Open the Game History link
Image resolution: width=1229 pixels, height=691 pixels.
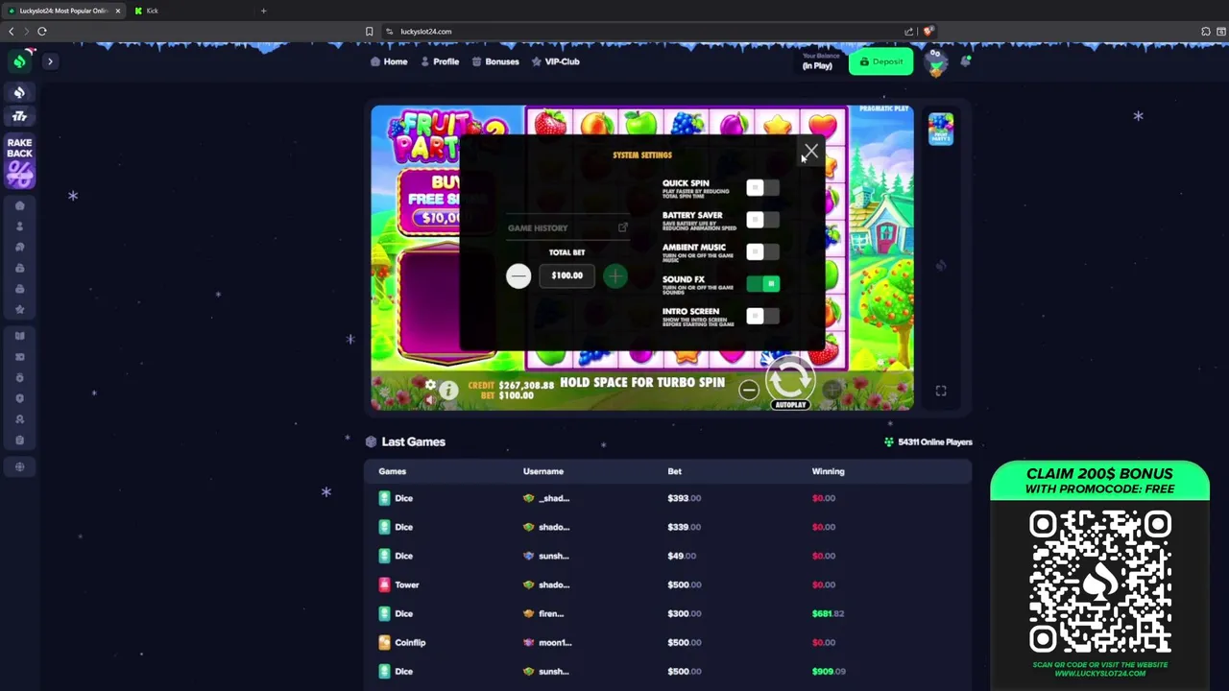point(566,227)
